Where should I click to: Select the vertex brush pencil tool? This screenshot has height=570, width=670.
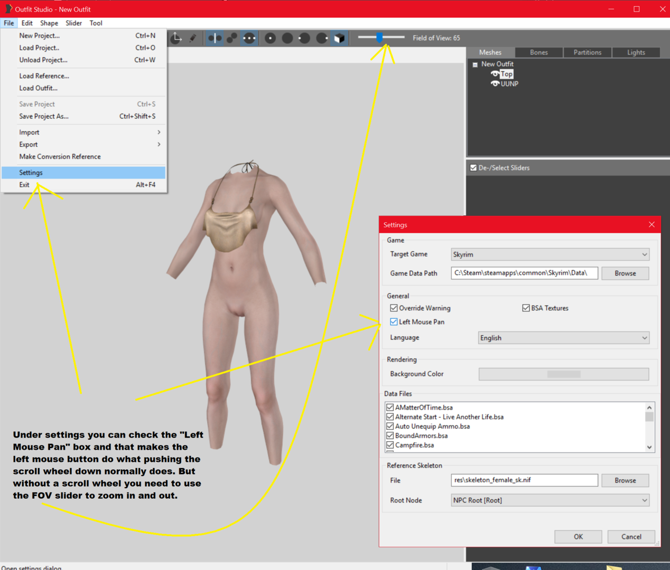(x=193, y=38)
